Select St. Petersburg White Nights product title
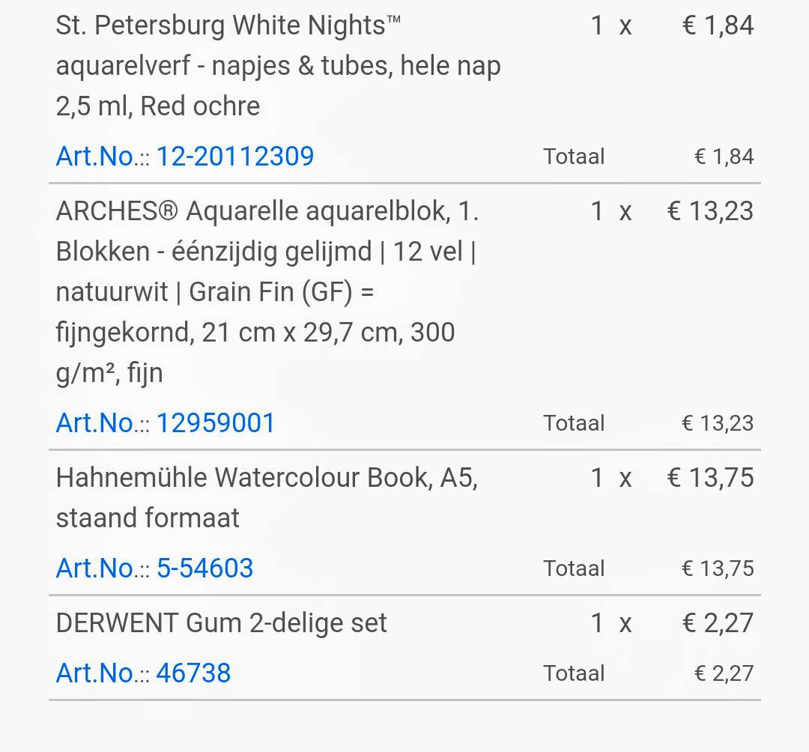The height and width of the screenshot is (752, 809). (279, 65)
